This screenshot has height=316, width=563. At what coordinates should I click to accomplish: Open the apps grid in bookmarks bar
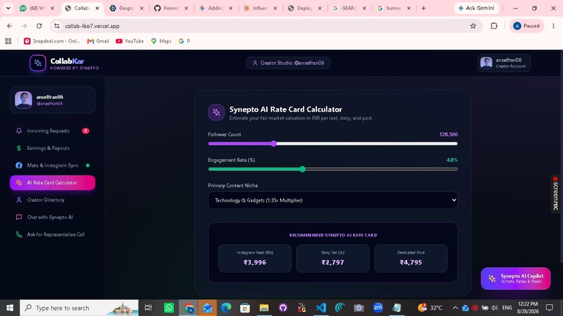pos(8,41)
